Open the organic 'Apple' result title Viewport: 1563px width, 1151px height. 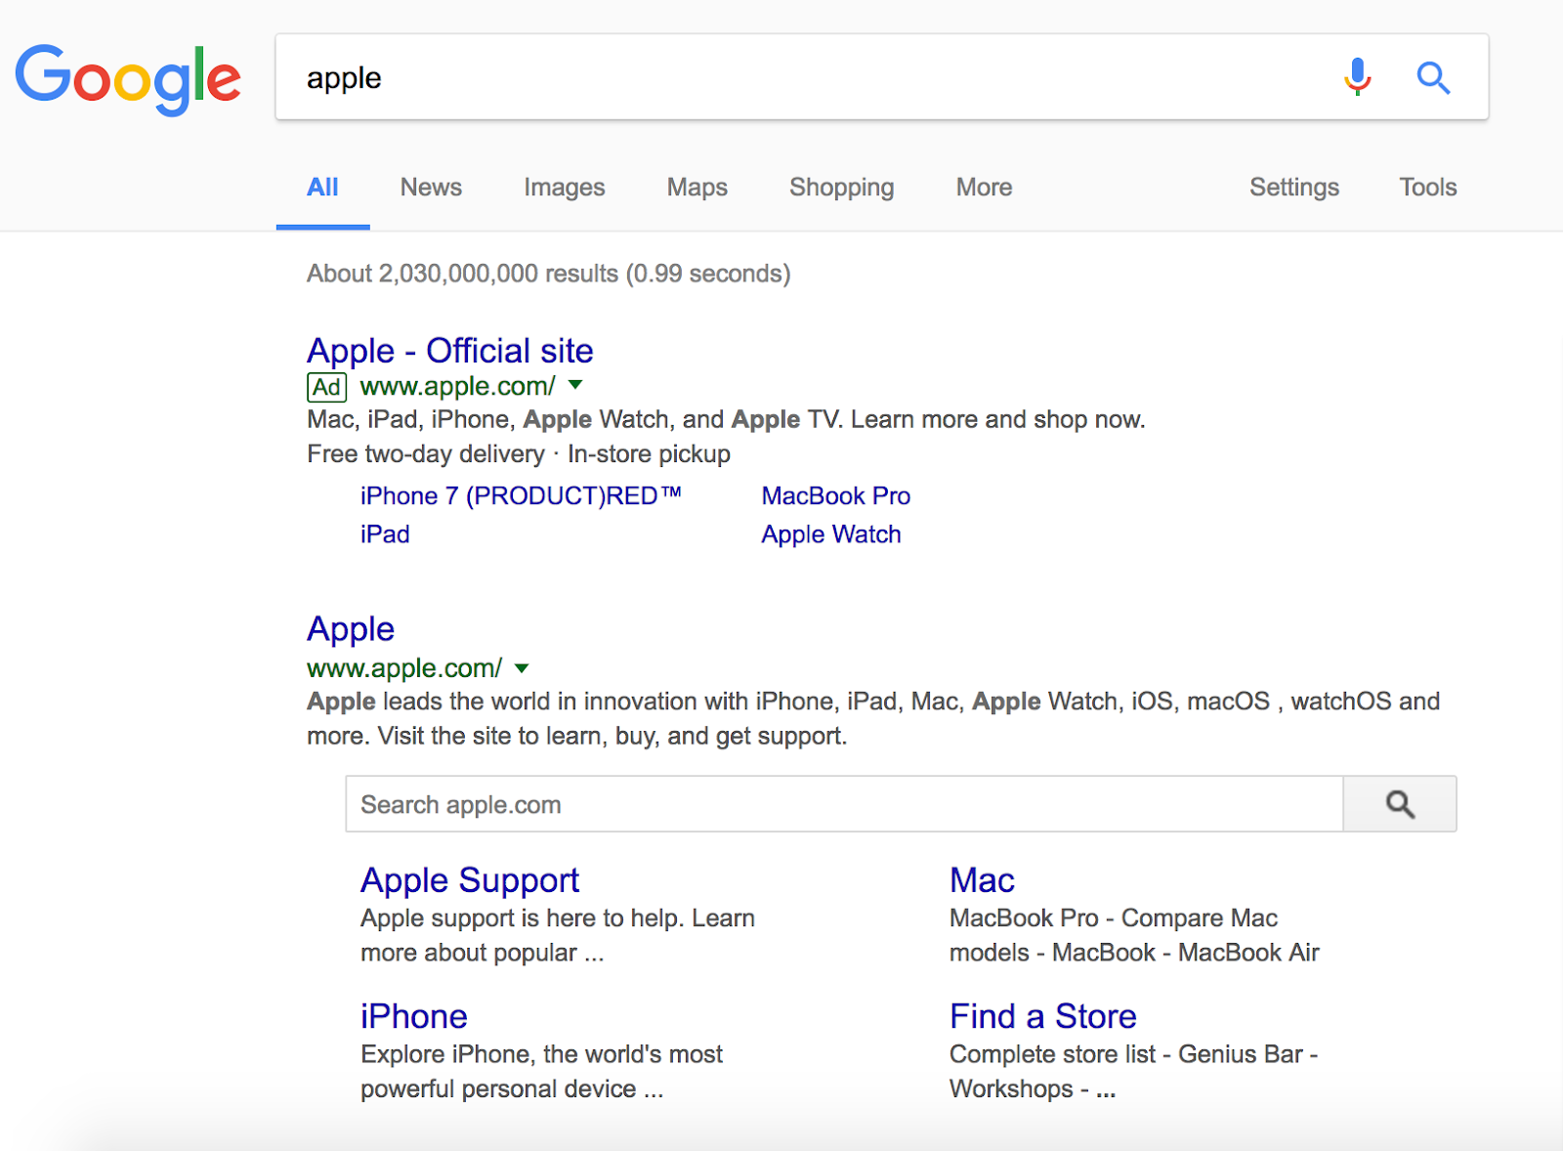[351, 629]
